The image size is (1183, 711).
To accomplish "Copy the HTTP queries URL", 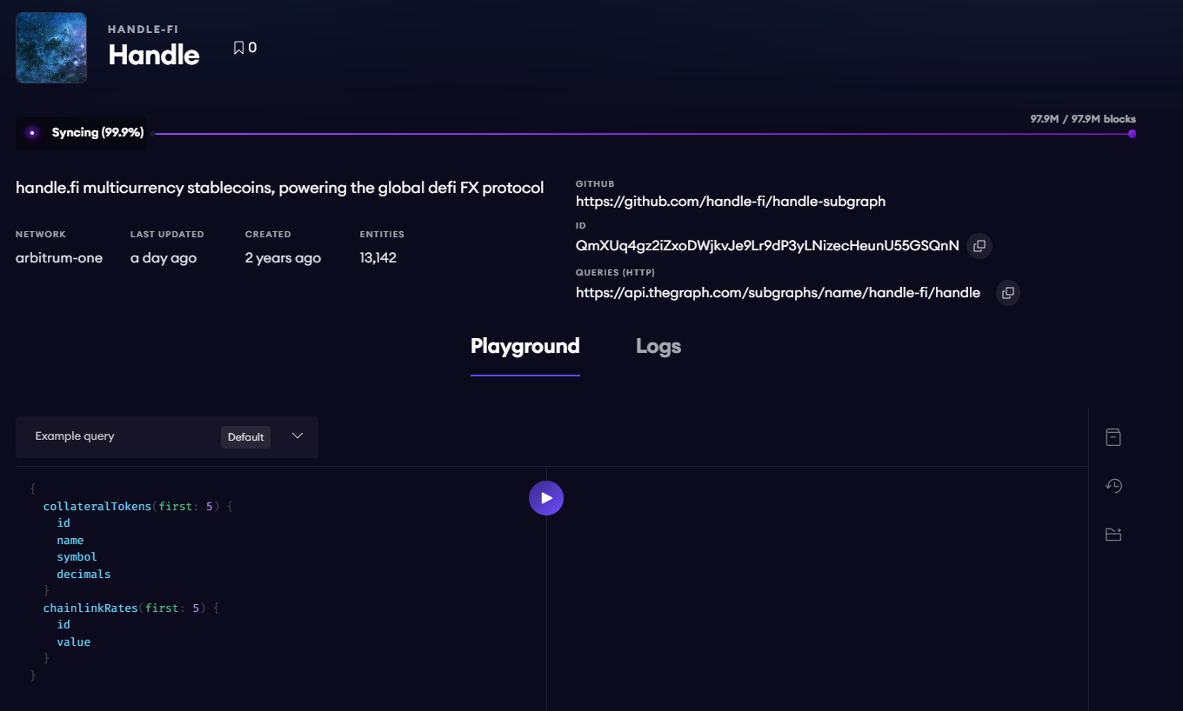I will (x=1007, y=293).
